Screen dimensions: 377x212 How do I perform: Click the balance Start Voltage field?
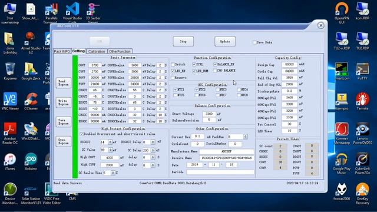click(x=209, y=114)
